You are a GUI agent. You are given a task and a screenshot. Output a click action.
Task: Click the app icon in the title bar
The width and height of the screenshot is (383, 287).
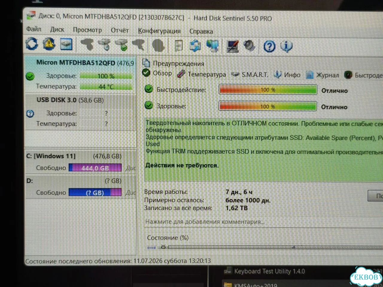pyautogui.click(x=31, y=15)
